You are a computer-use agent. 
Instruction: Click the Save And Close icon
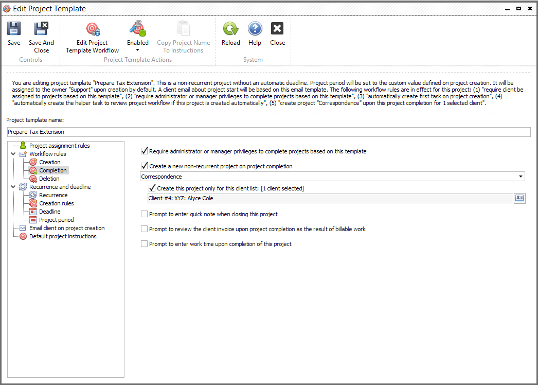pos(41,29)
